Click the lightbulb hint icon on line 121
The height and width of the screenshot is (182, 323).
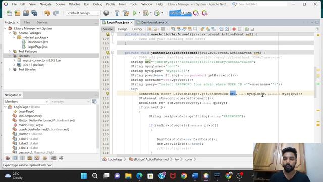point(107,94)
